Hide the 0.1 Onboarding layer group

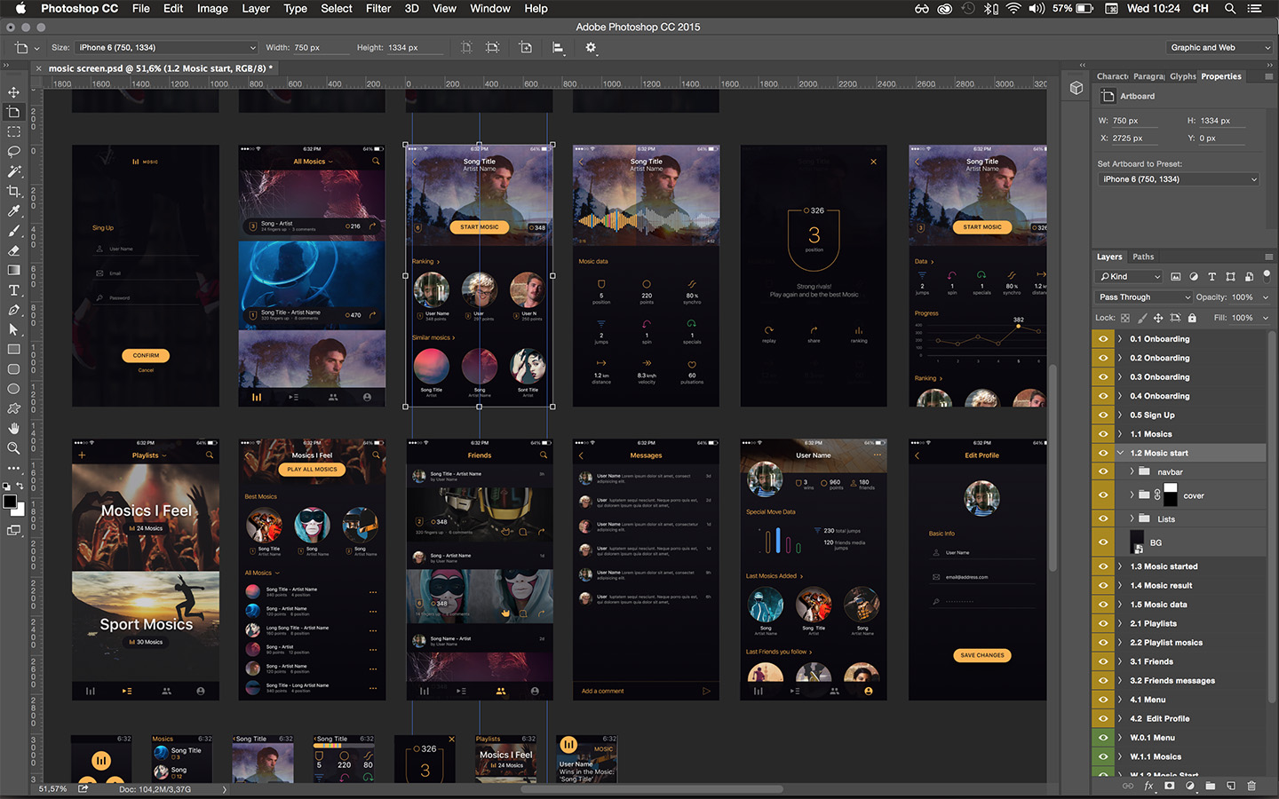tap(1103, 339)
